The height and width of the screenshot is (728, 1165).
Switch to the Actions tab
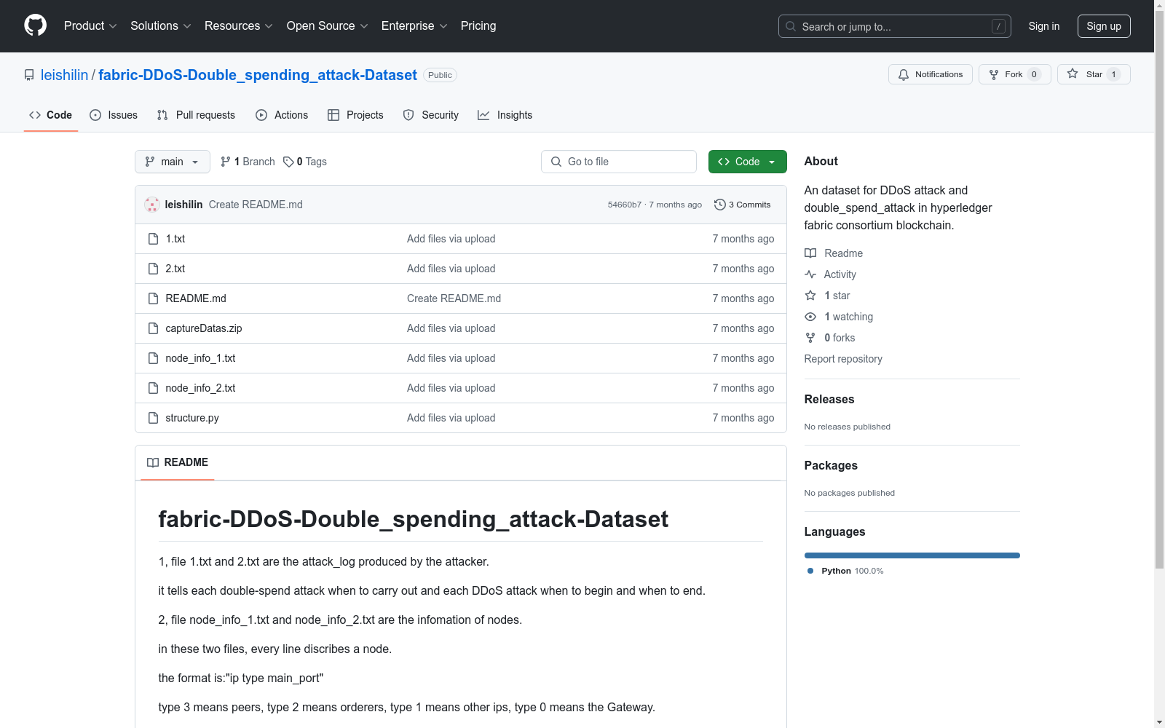[x=282, y=115]
